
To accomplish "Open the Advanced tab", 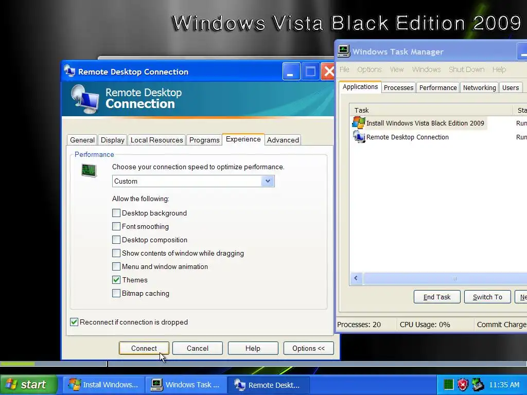I will click(x=283, y=140).
